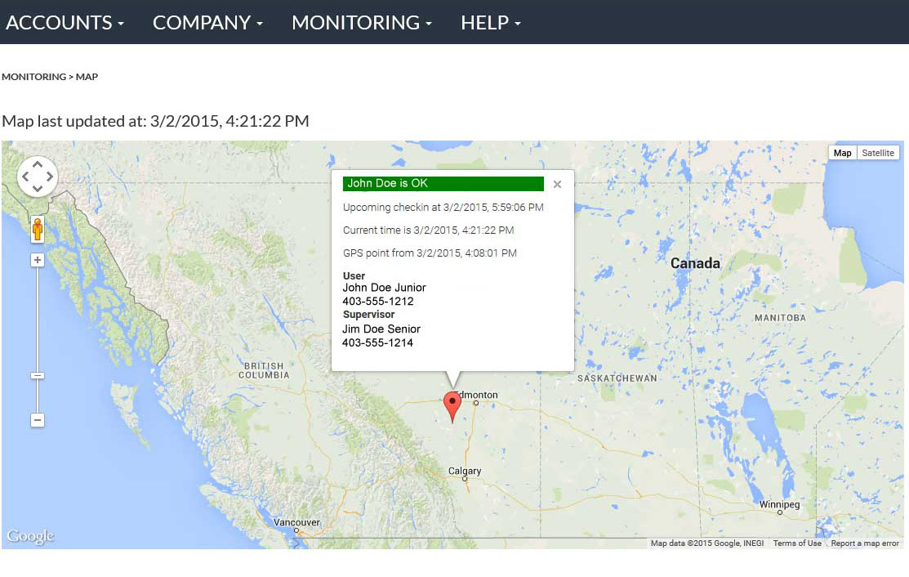Click the map zoom in plus button

click(x=37, y=260)
